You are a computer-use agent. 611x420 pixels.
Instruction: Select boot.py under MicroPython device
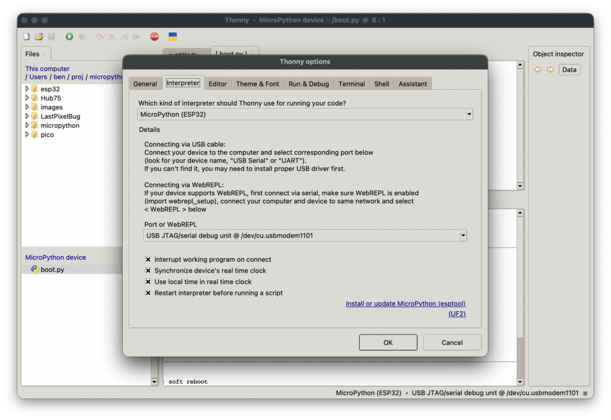point(52,269)
